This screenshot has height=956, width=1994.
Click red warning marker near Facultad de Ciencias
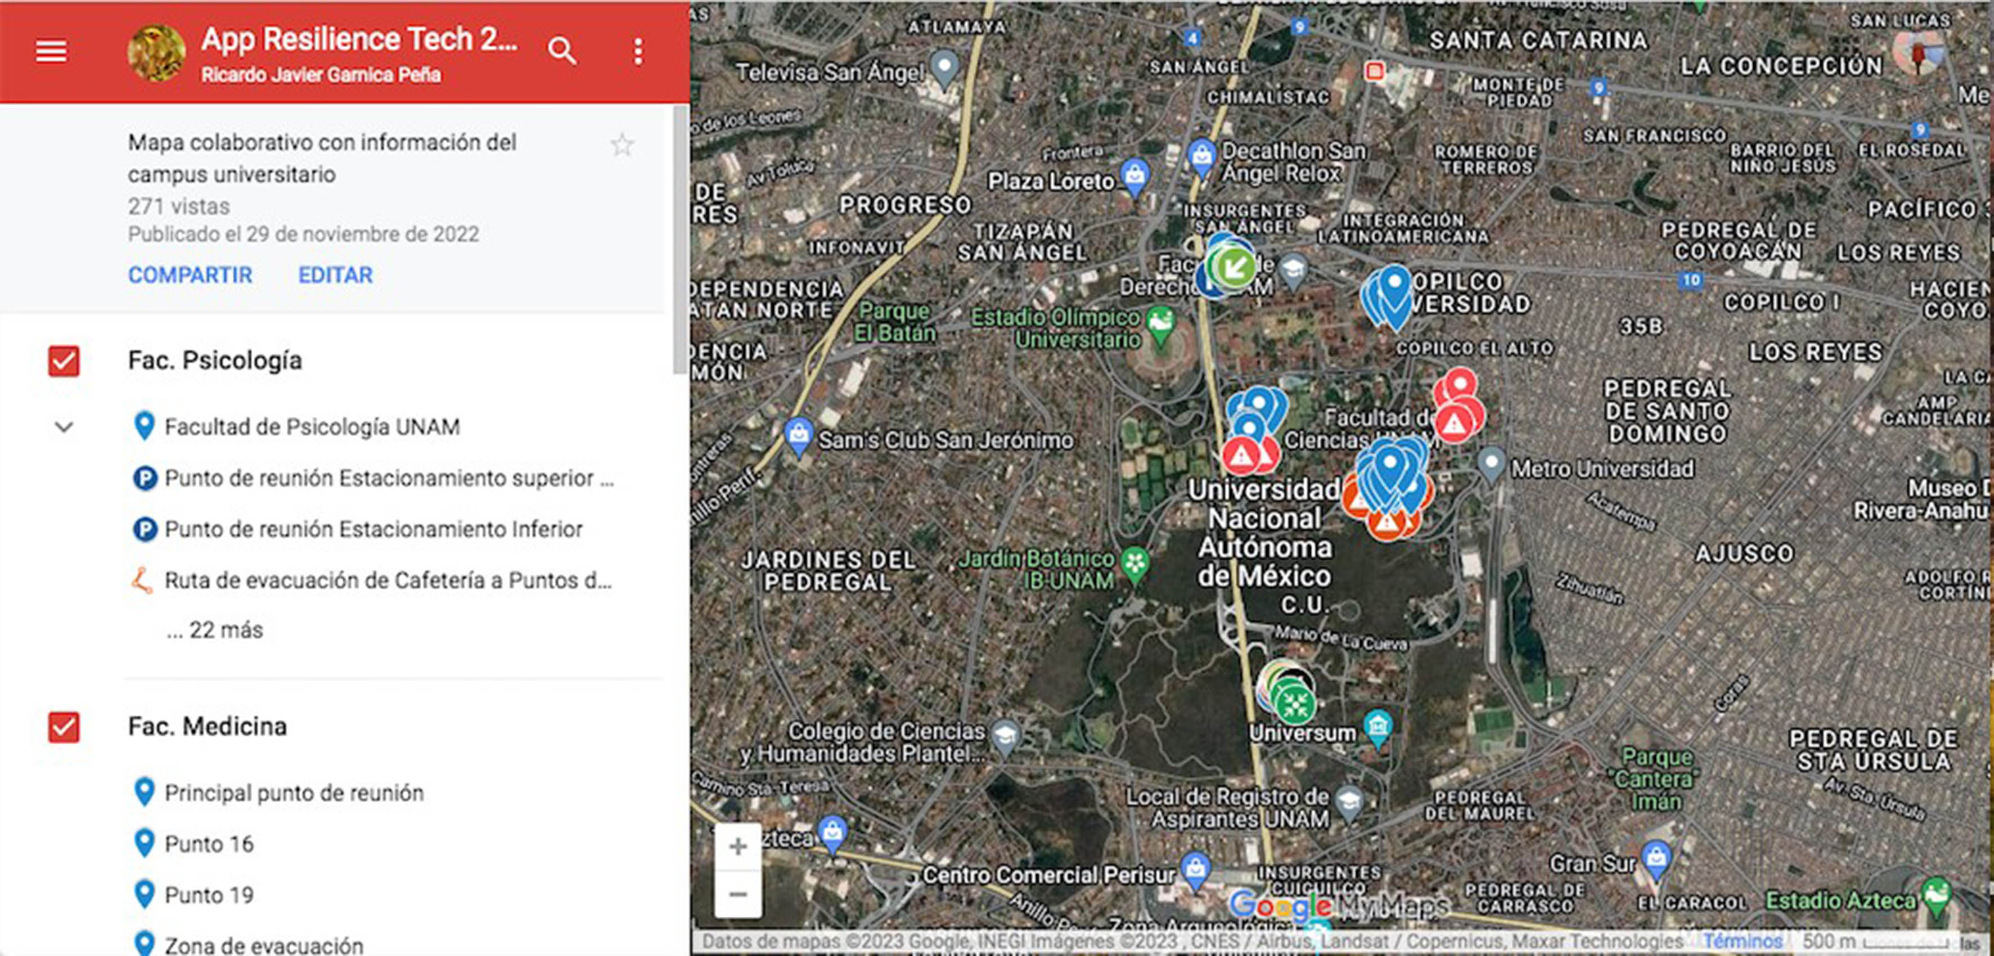click(x=1454, y=423)
